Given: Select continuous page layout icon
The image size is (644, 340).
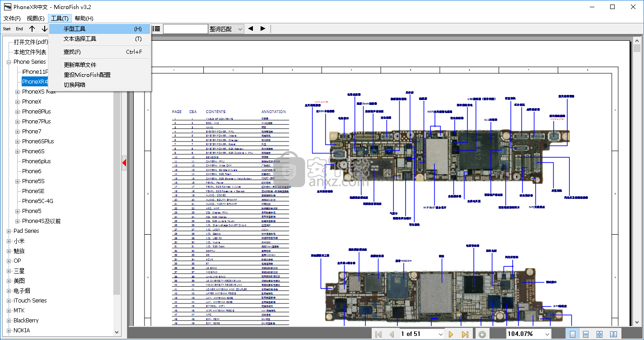Looking at the screenshot, I should pos(586,334).
